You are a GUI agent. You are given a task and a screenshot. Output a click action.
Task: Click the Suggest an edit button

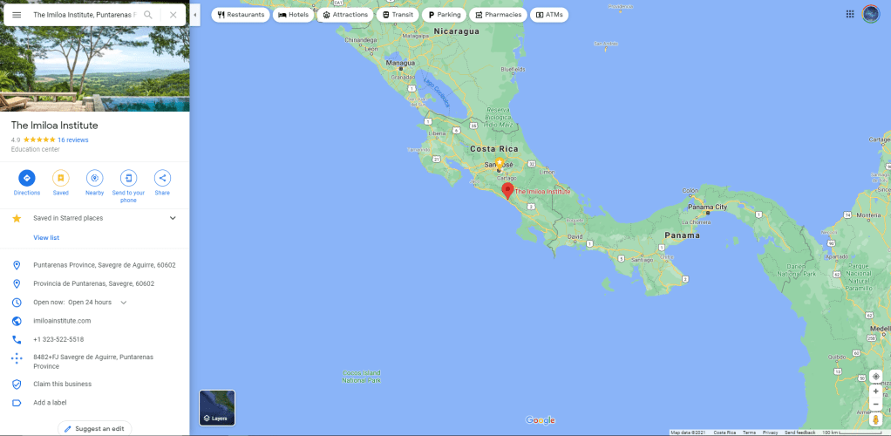(x=94, y=428)
